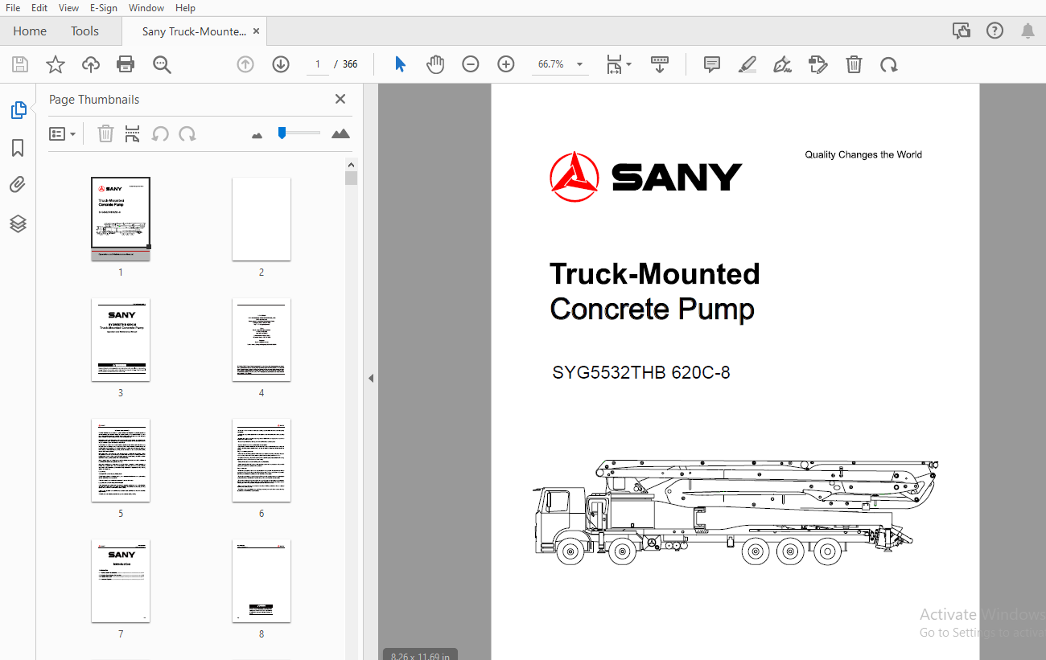Select page 6 thumbnail
Screen dimensions: 1046x660
(261, 460)
